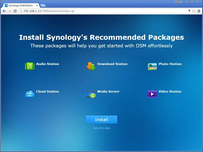Click the address bar URL field
The width and height of the screenshot is (203, 152).
point(104,11)
